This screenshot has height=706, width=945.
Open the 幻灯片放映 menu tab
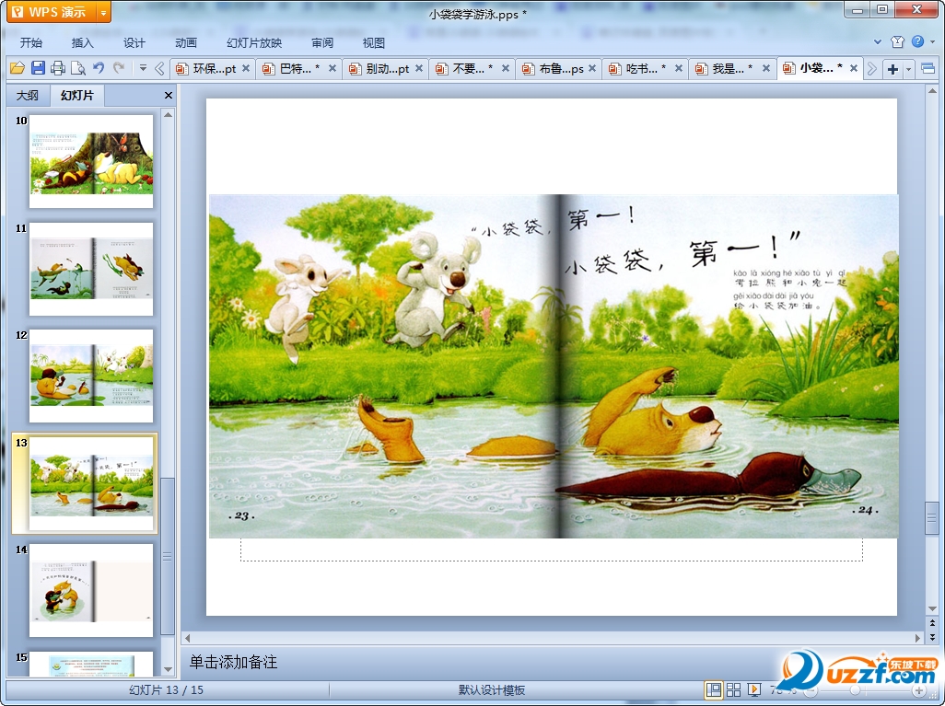coord(254,42)
